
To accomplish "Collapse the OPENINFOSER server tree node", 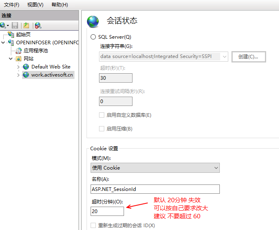I will pyautogui.click(x=4, y=43).
